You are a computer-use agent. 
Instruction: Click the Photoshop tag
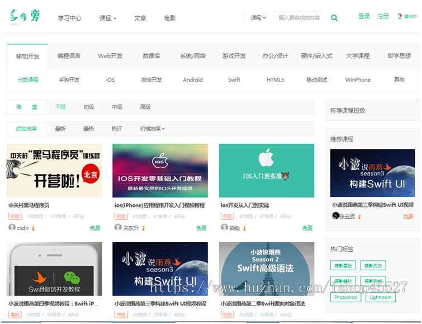click(x=345, y=297)
